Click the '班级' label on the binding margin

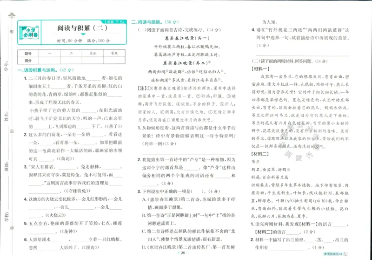tap(7, 166)
